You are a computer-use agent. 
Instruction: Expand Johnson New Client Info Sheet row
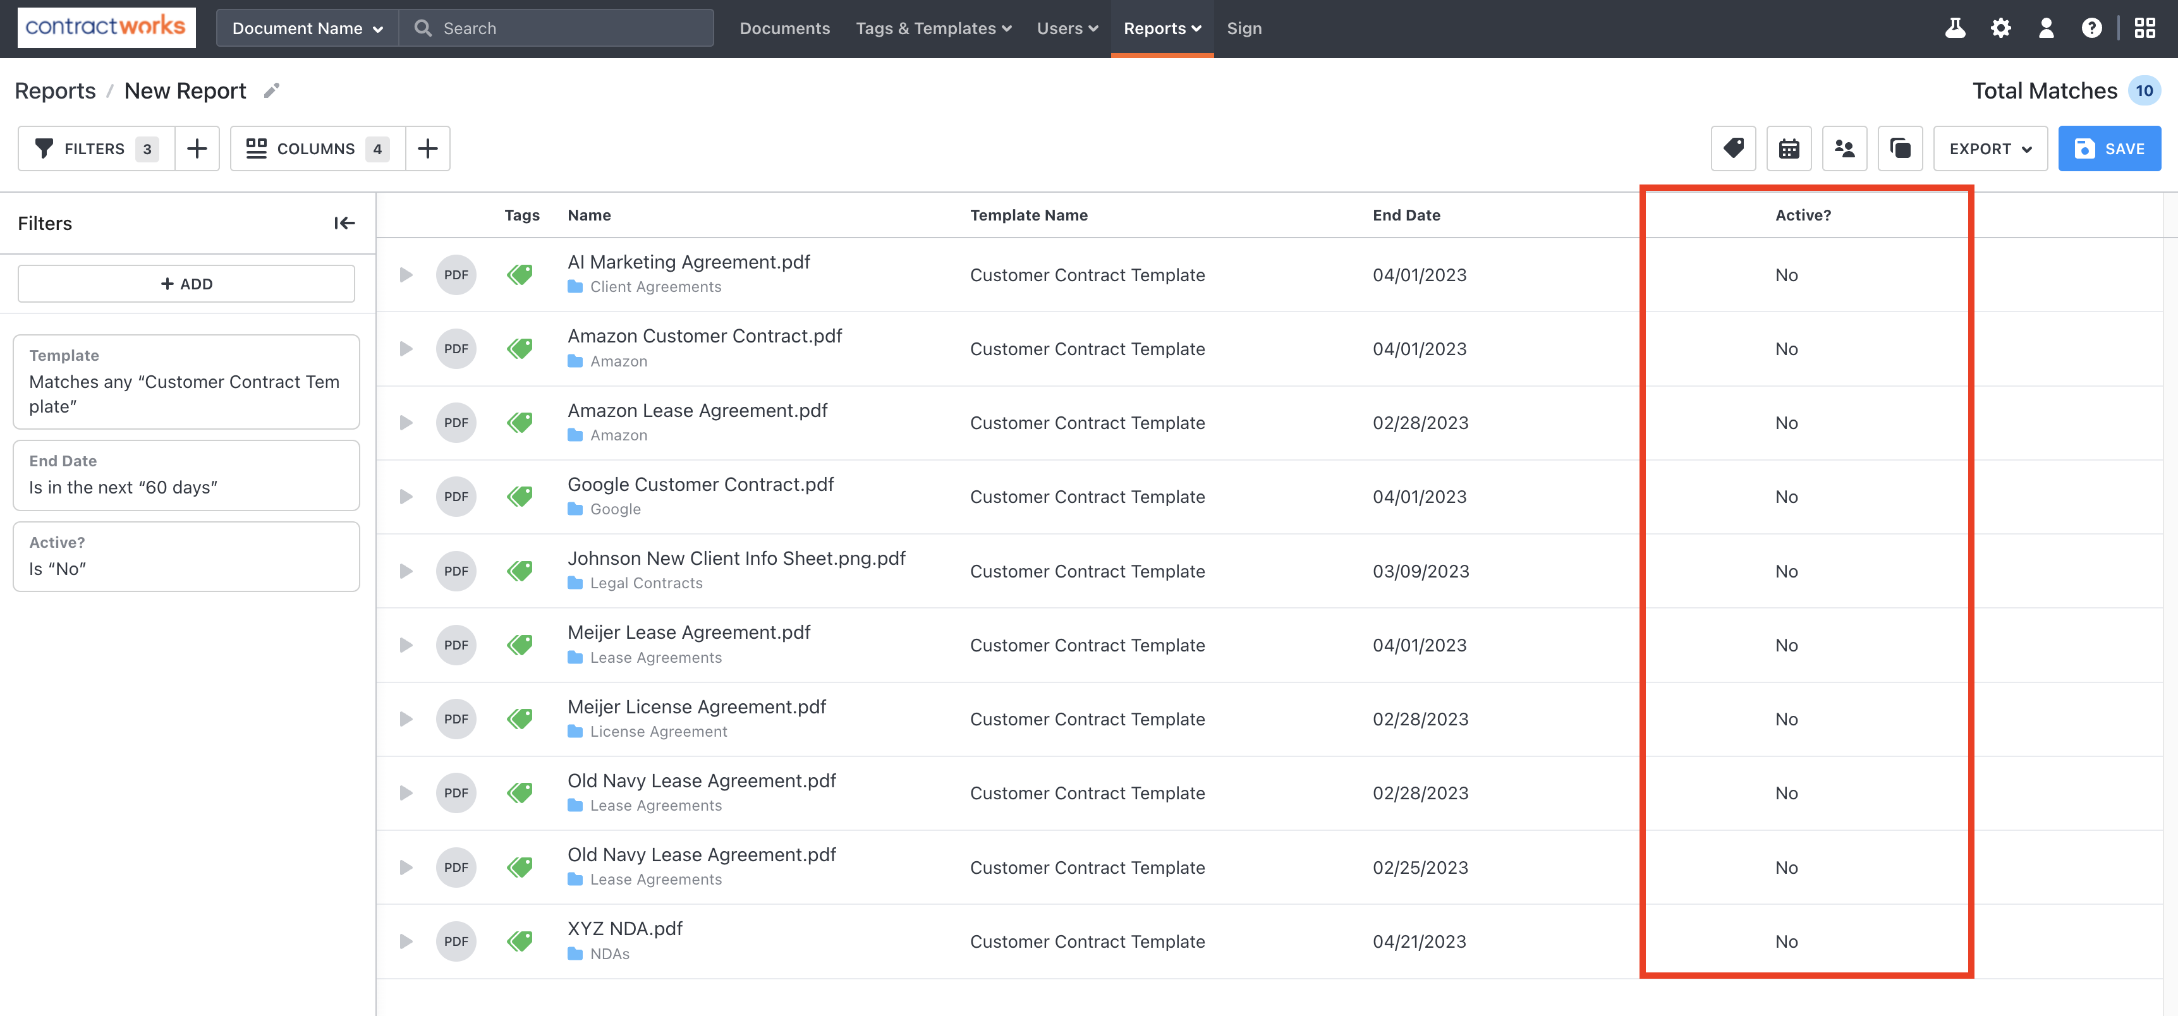click(x=406, y=571)
